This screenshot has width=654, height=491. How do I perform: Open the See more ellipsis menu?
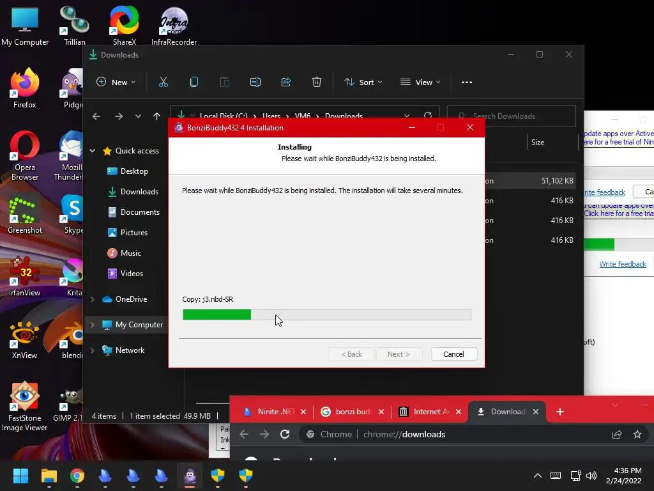click(x=467, y=82)
